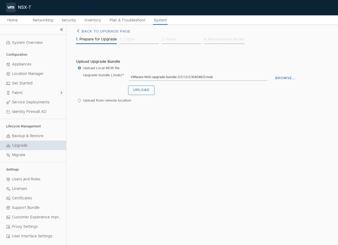This screenshot has height=245, width=338.
Task: Click the Proxy Settings icon
Action: [8, 227]
